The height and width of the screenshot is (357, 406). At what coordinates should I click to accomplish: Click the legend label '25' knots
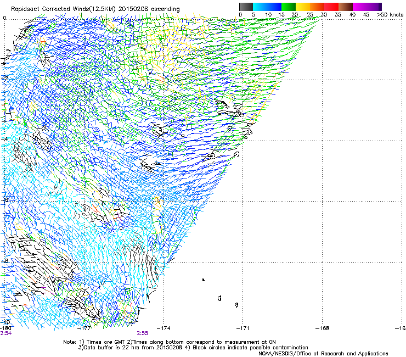[x=310, y=14]
